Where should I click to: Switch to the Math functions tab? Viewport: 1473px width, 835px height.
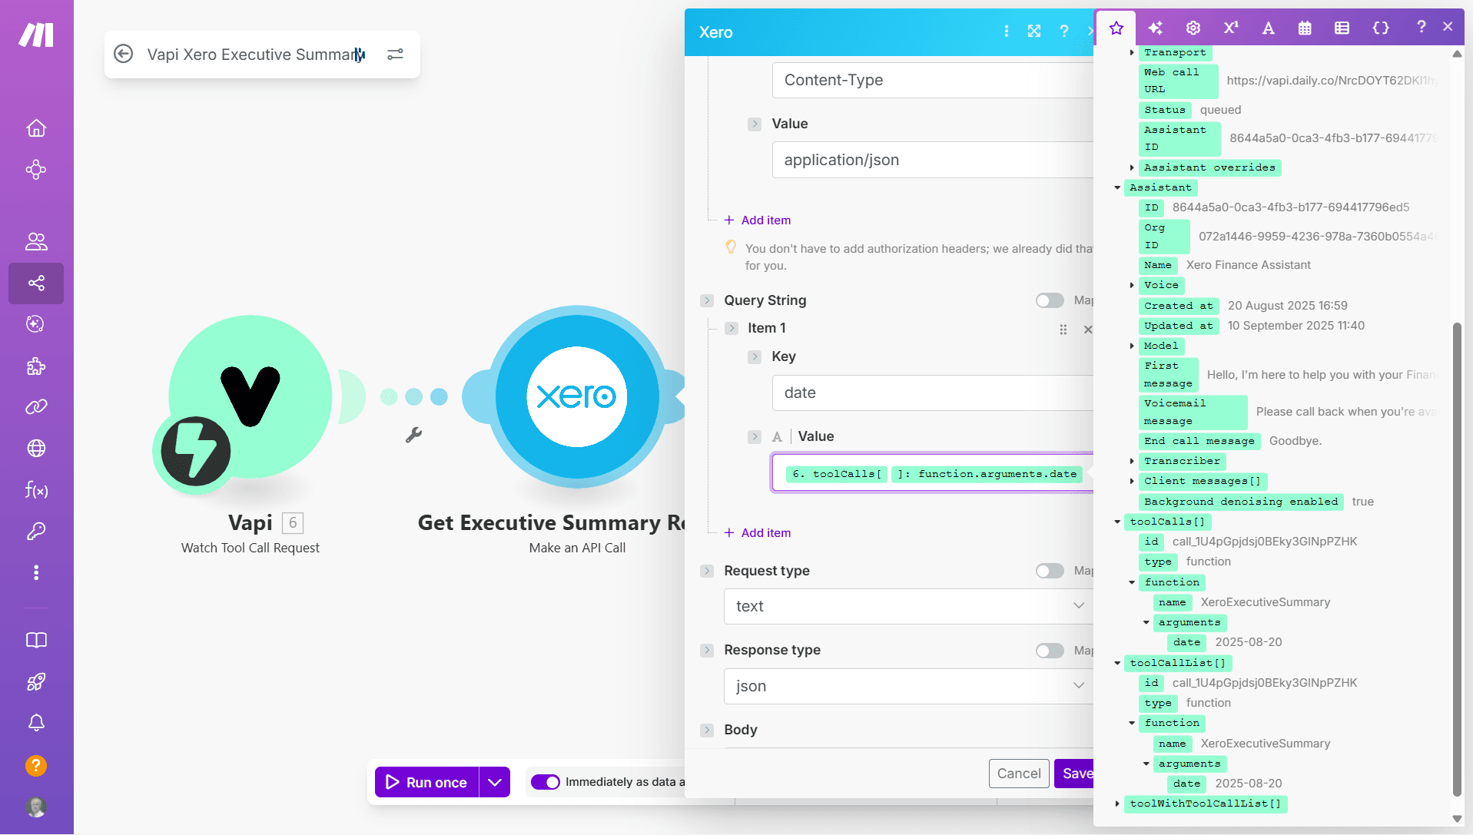pyautogui.click(x=1231, y=28)
